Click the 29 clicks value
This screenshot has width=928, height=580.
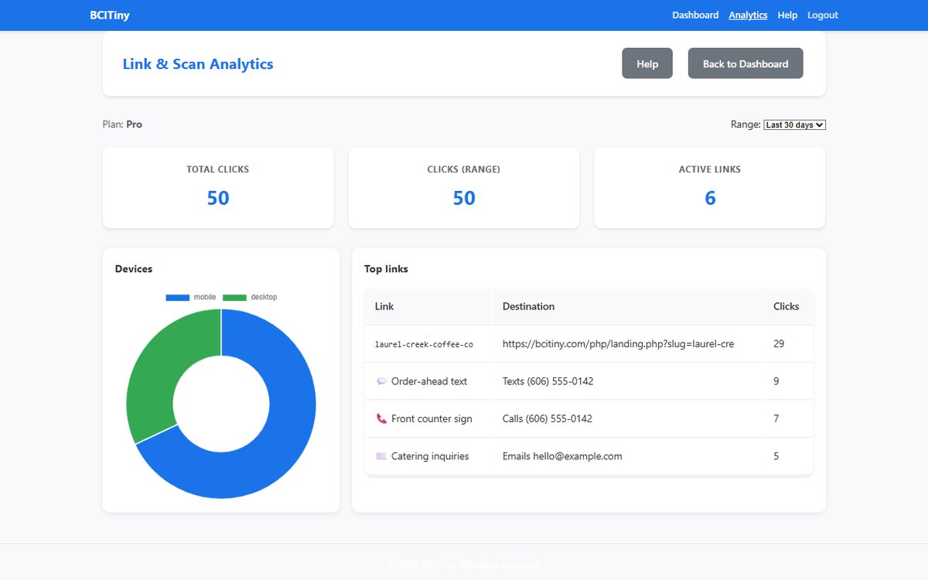tap(779, 343)
